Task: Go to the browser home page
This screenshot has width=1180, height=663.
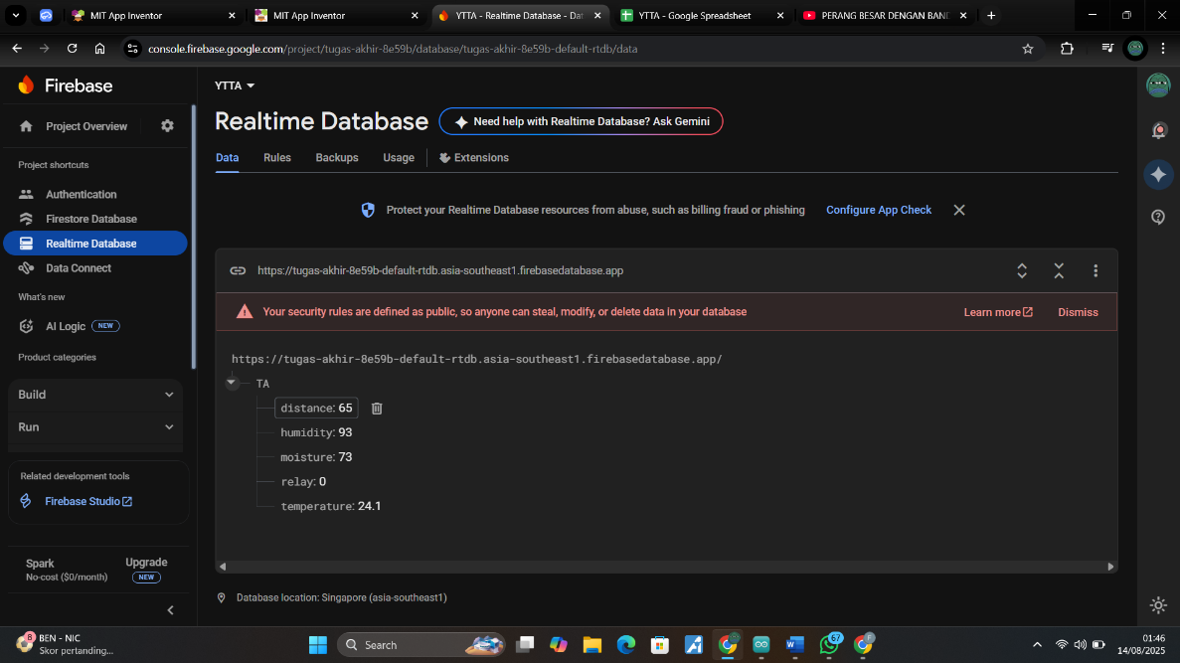Action: tap(100, 48)
